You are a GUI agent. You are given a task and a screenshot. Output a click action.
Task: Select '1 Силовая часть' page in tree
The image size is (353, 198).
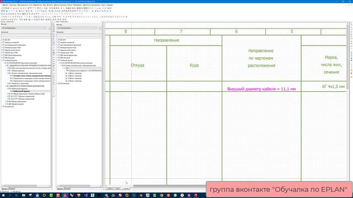[31, 76]
